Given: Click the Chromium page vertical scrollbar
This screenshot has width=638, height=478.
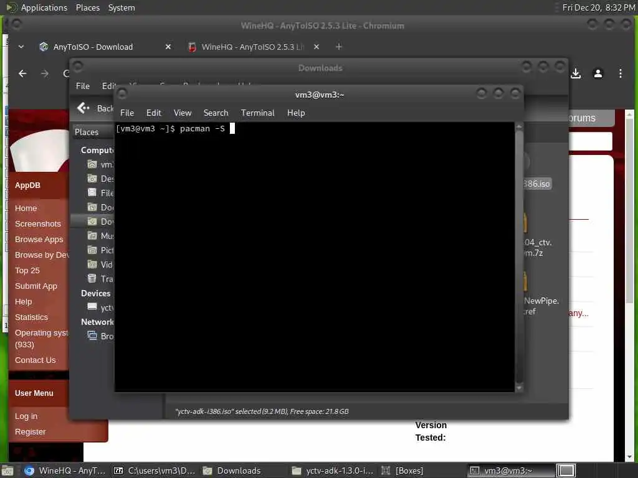Looking at the screenshot, I should (x=629, y=212).
